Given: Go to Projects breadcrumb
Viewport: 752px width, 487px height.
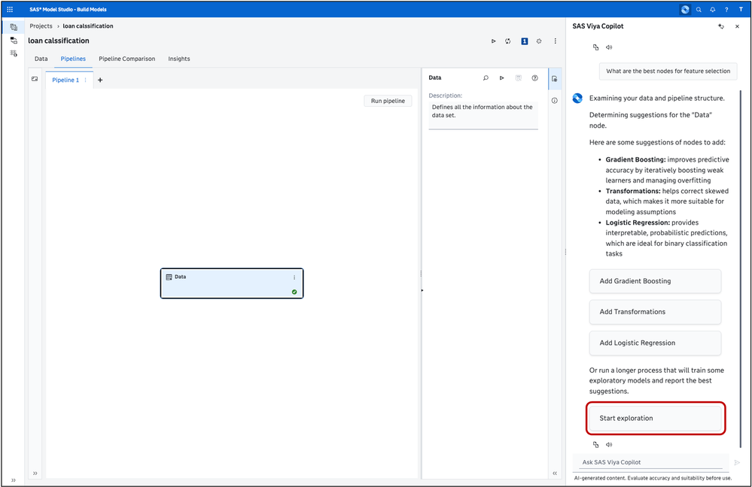Looking at the screenshot, I should click(41, 26).
